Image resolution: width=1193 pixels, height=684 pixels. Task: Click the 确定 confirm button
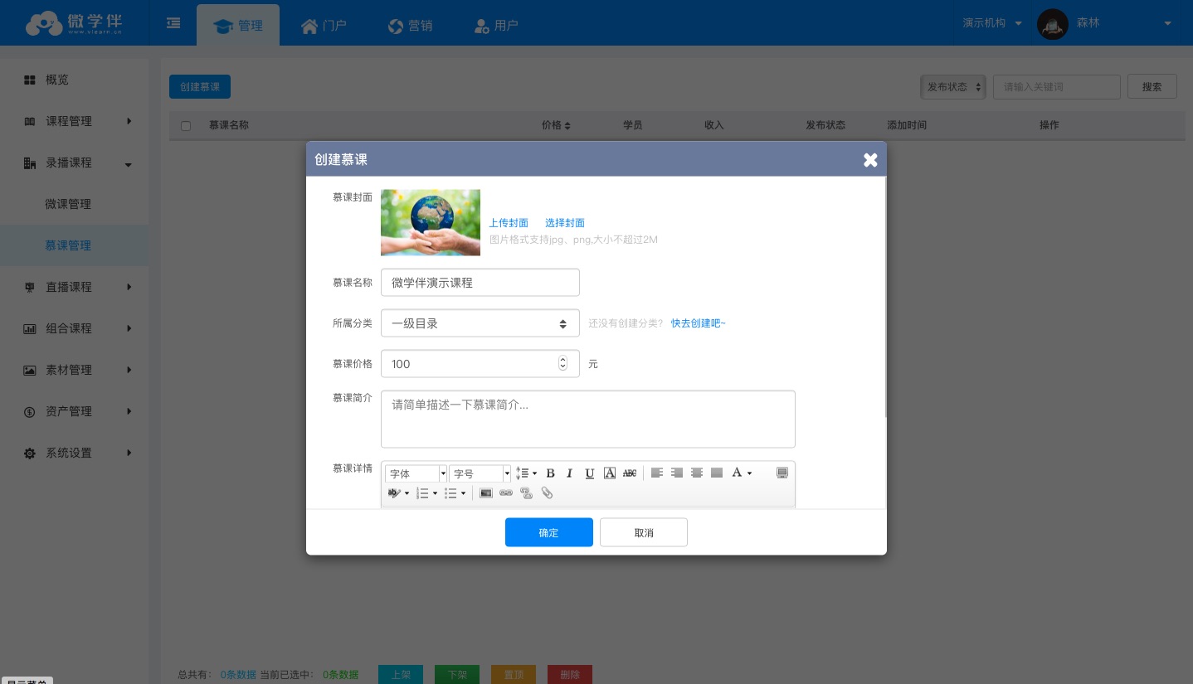click(x=549, y=532)
